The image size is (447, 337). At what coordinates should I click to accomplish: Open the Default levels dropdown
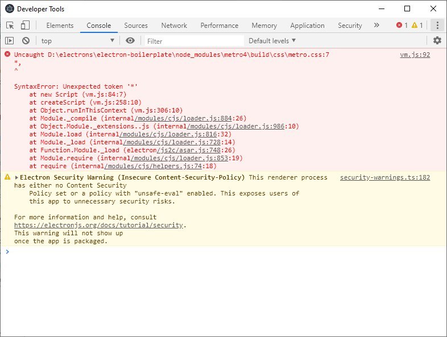[272, 41]
